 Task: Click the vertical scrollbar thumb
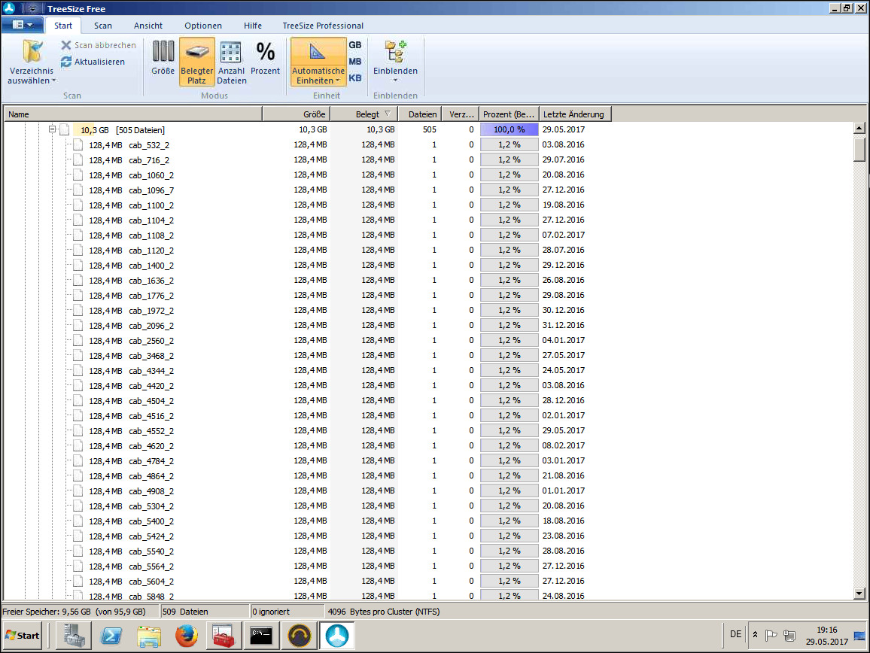coord(859,149)
